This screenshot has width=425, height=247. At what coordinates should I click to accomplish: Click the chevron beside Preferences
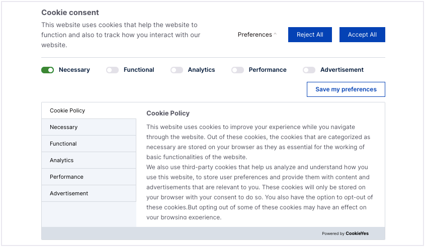click(275, 35)
